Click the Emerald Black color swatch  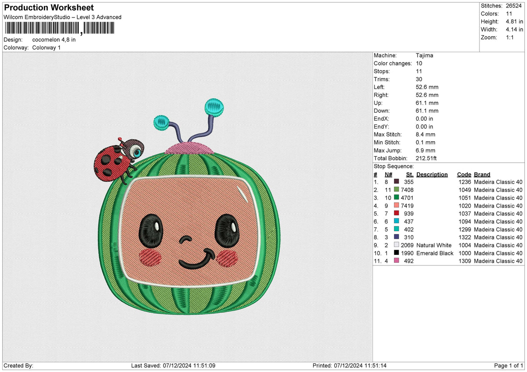tap(397, 253)
